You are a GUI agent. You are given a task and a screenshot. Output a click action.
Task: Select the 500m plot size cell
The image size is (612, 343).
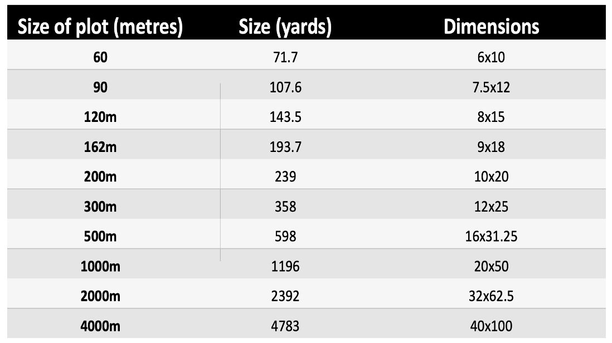click(x=101, y=237)
